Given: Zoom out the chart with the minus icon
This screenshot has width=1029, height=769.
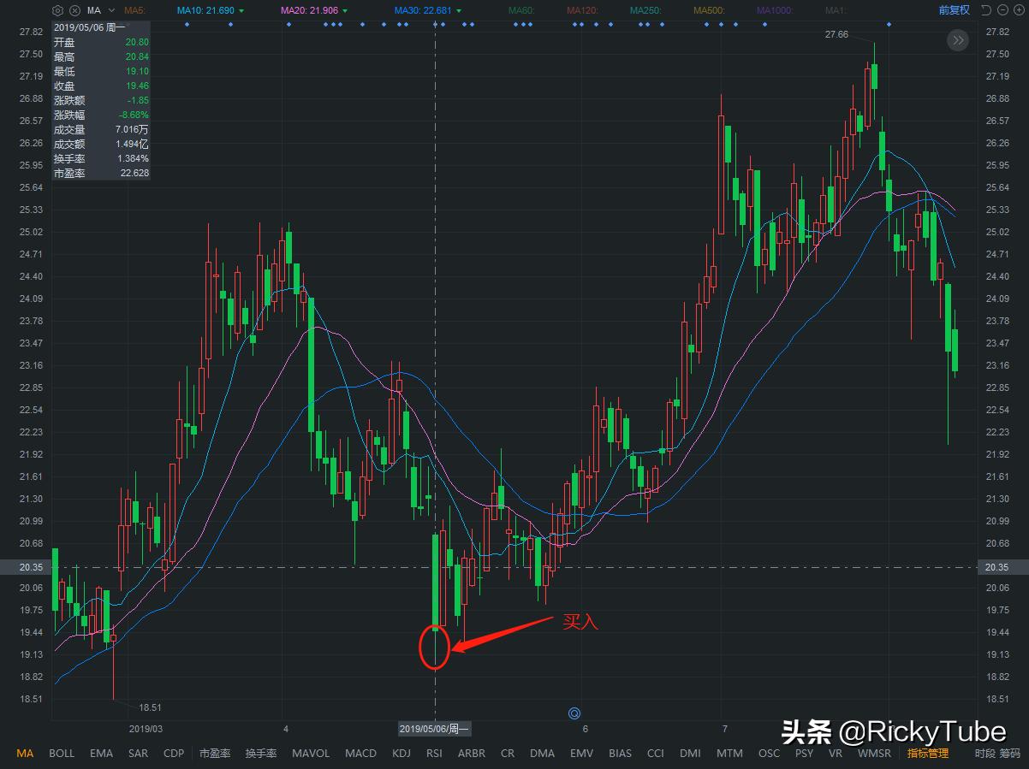Looking at the screenshot, I should pos(1002,10).
